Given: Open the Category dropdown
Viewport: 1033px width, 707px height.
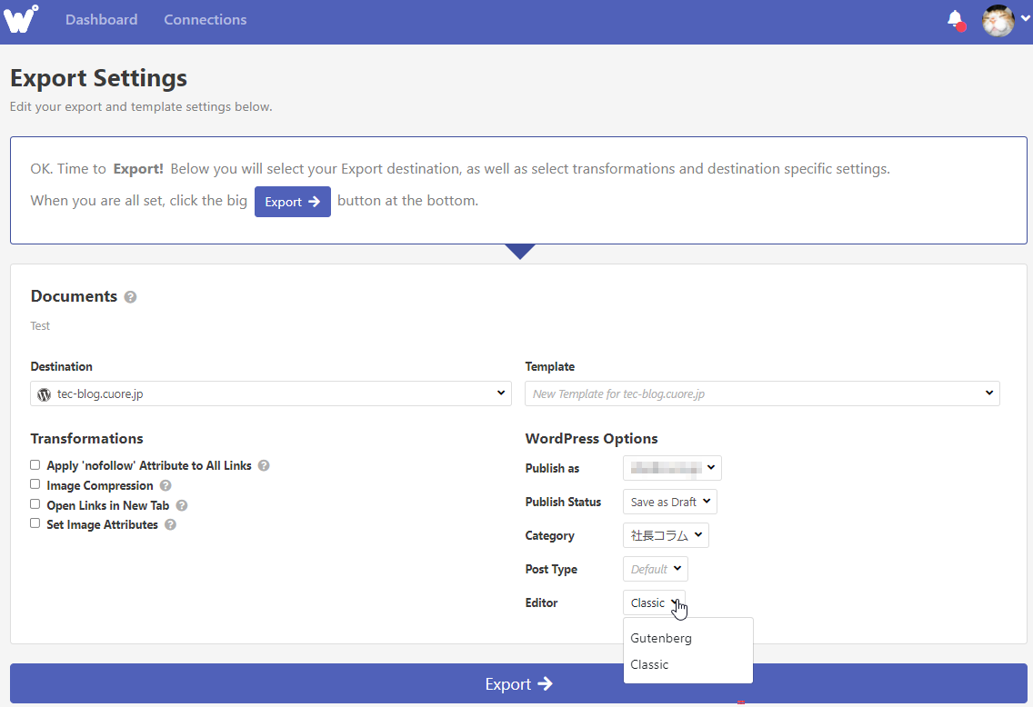Looking at the screenshot, I should [x=665, y=535].
